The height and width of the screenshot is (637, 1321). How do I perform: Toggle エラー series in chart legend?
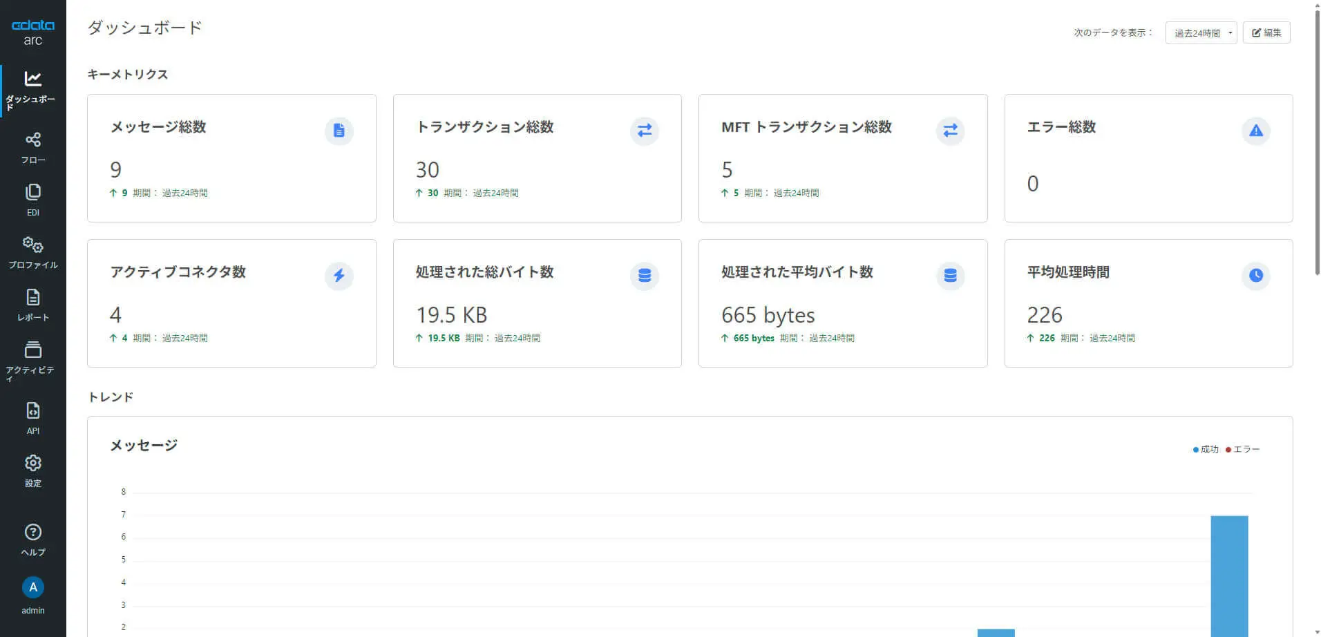pos(1243,450)
